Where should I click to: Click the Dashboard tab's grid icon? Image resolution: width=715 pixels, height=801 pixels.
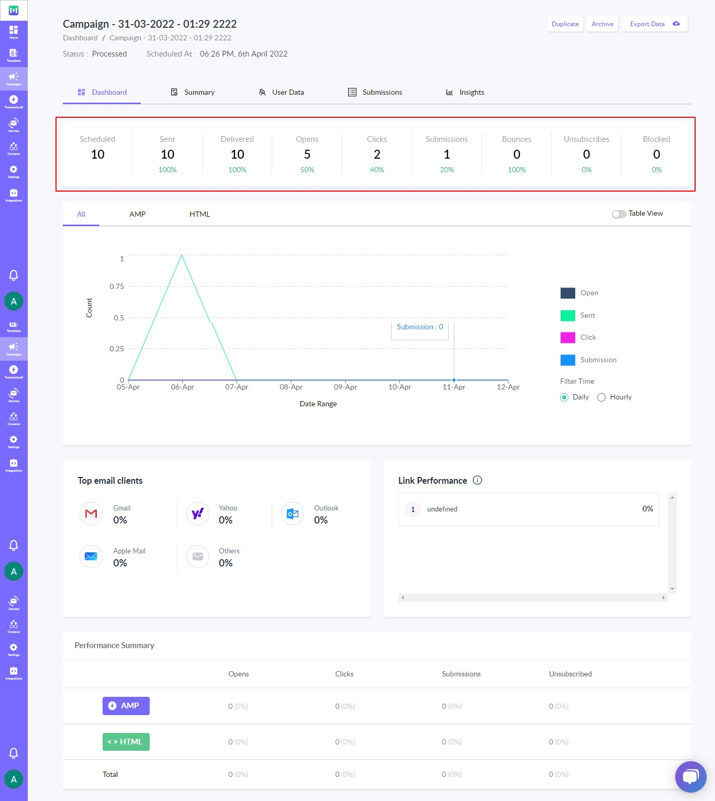pos(81,92)
